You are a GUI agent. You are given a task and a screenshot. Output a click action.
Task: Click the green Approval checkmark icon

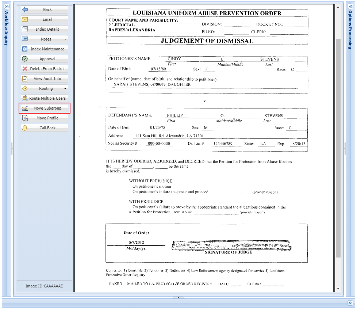coord(25,59)
